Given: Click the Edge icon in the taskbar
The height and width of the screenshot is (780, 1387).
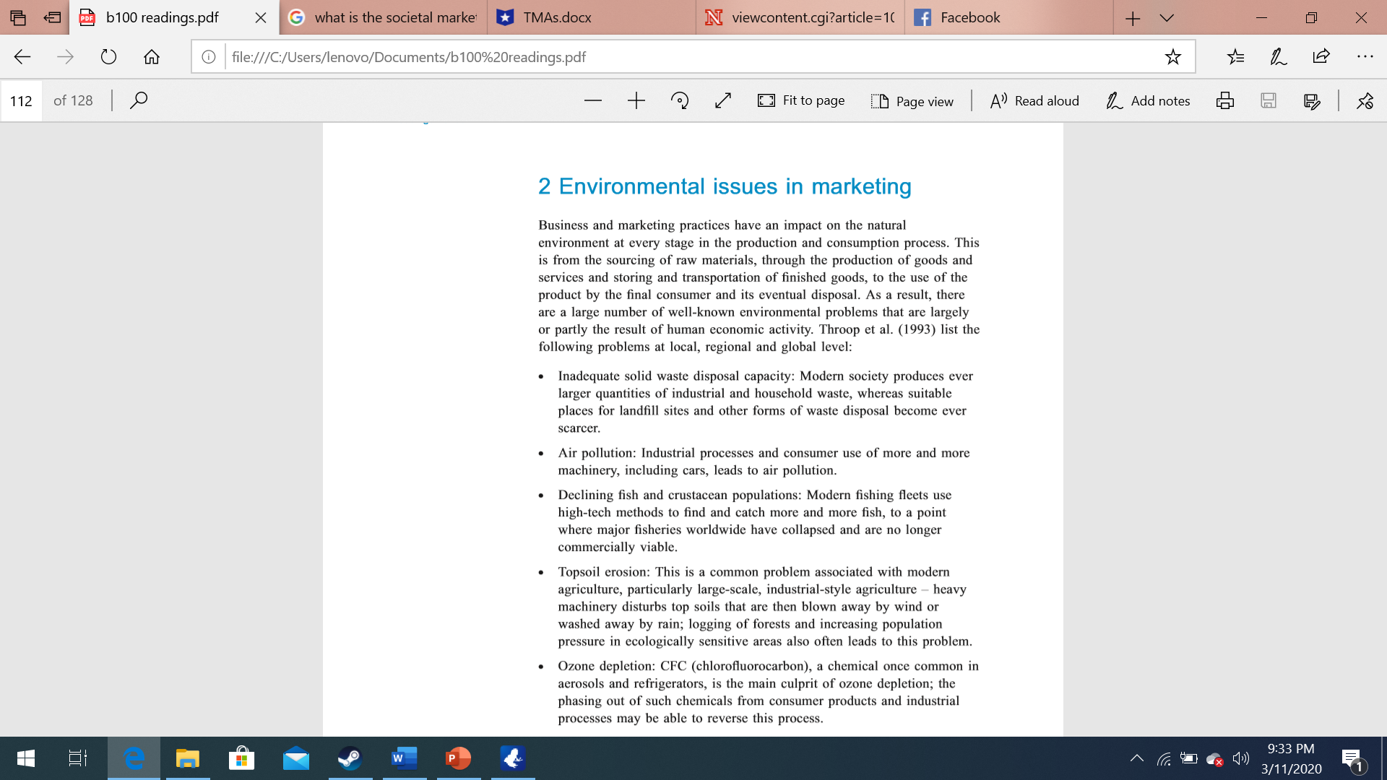Looking at the screenshot, I should [x=134, y=758].
